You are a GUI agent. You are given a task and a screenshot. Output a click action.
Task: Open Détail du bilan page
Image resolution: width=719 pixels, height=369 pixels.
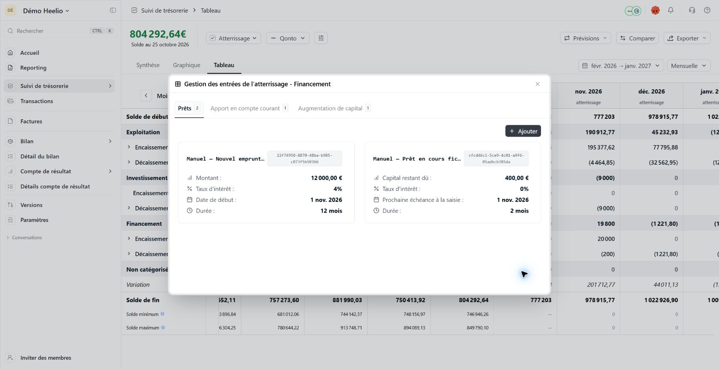point(59,156)
